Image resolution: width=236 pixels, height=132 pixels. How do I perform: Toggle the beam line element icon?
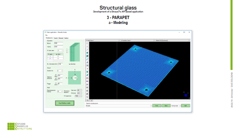(x=87, y=50)
